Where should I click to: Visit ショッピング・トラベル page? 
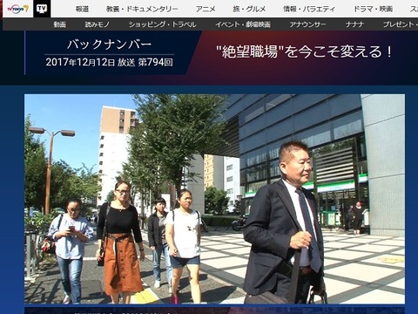point(163,24)
